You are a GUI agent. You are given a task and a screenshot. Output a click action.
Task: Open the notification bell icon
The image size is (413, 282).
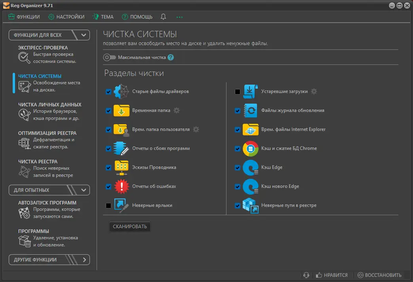(163, 17)
